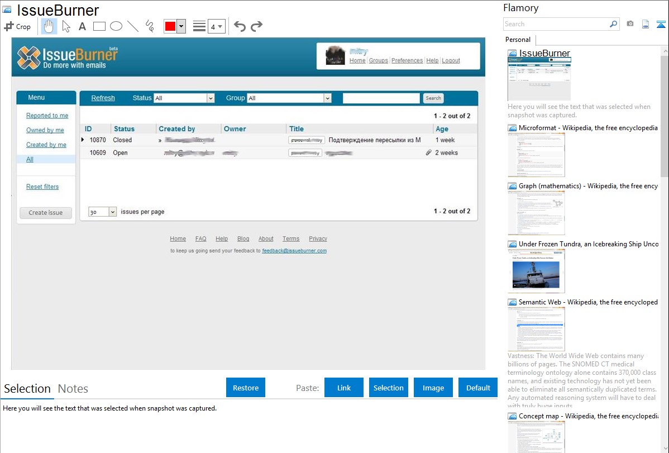Choose the text annotation tool
This screenshot has width=669, height=453.
(x=82, y=27)
